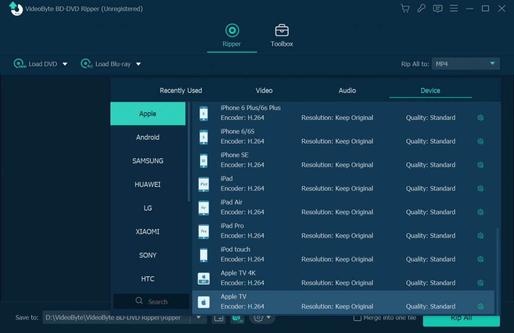Open custom profile gear for Apple TV 4K
This screenshot has width=514, height=333.
pyautogui.click(x=480, y=283)
